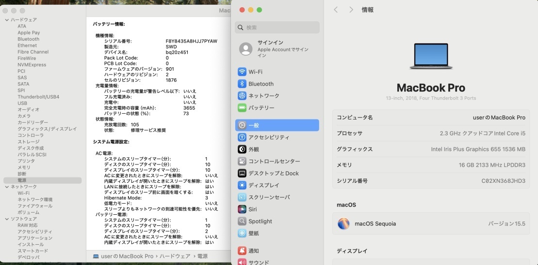Screen dimensions: 538x265
Task: Click the バッテリー battery icon
Action: click(242, 108)
